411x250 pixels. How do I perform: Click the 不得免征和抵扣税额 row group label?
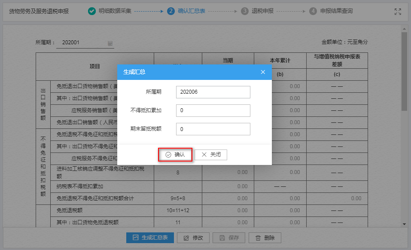pos(43,166)
